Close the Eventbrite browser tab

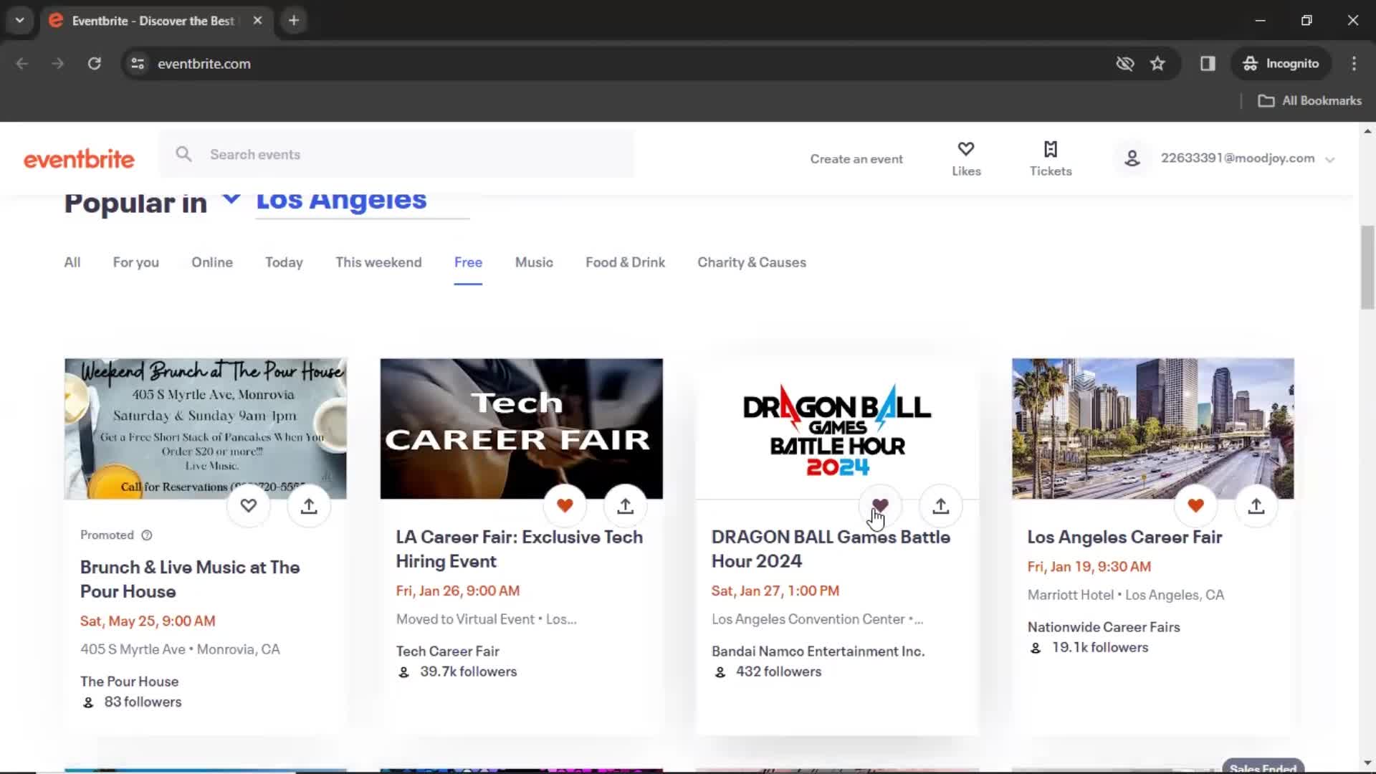(257, 21)
